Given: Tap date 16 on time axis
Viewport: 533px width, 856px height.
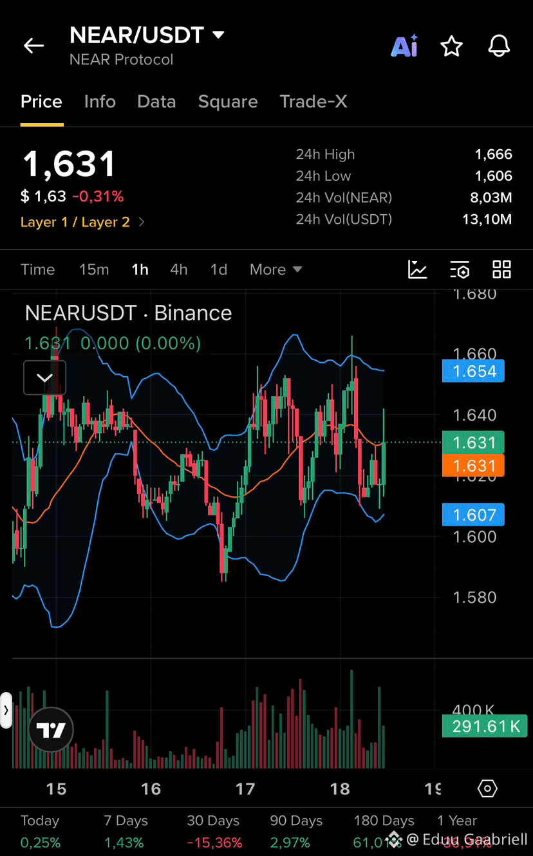Looking at the screenshot, I should pyautogui.click(x=151, y=789).
